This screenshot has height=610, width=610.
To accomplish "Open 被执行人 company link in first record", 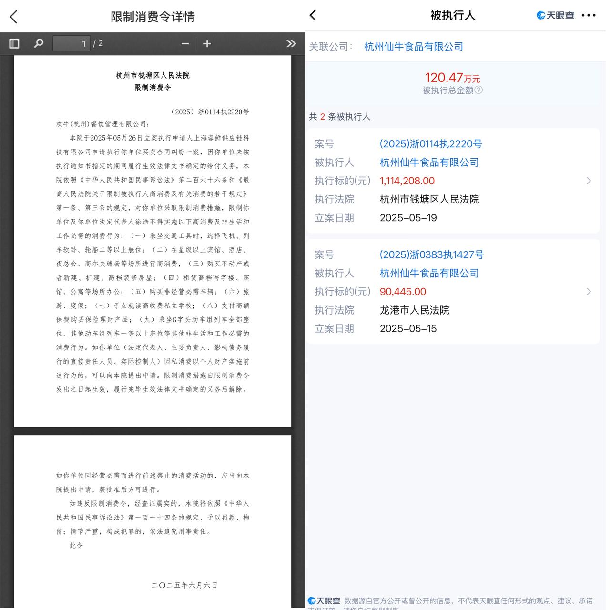I will [x=429, y=163].
